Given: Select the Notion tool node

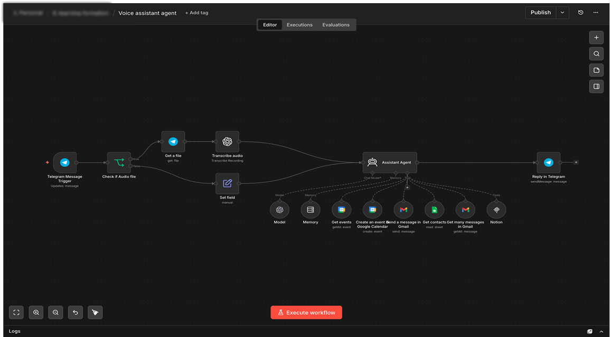Looking at the screenshot, I should 496,210.
